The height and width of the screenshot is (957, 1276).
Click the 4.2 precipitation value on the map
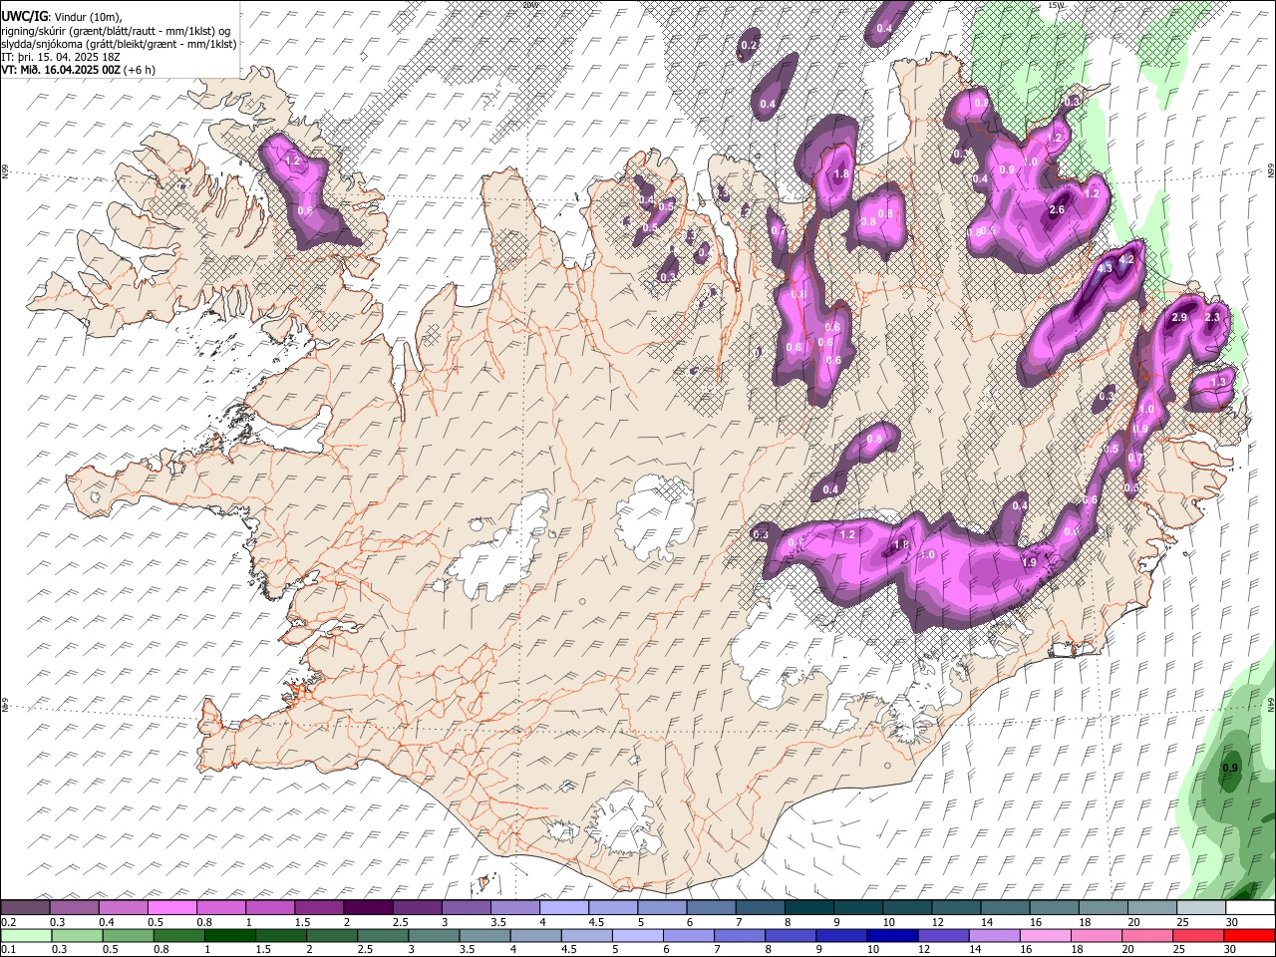[x=1127, y=259]
